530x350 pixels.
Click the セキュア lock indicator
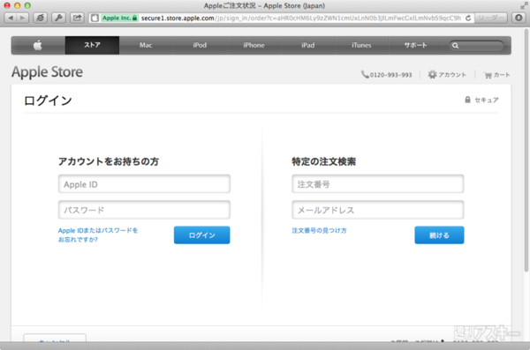click(x=481, y=100)
